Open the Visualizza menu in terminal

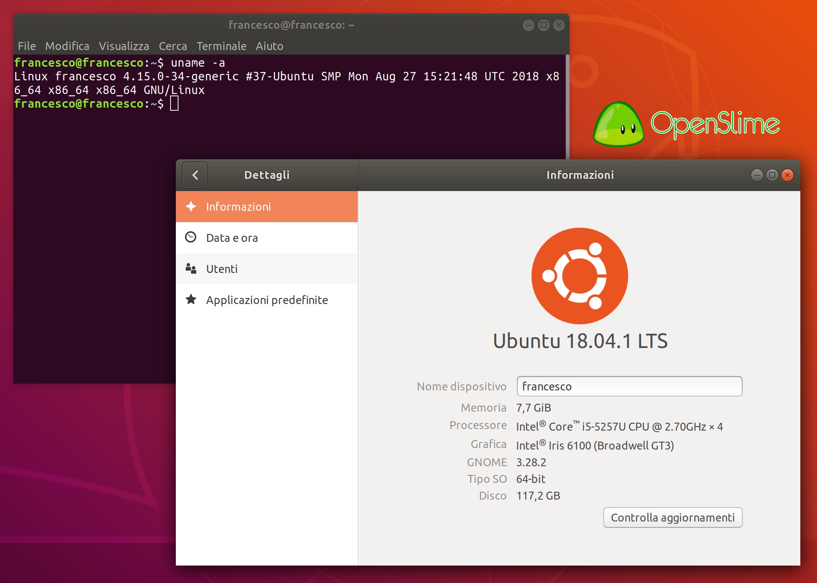124,46
